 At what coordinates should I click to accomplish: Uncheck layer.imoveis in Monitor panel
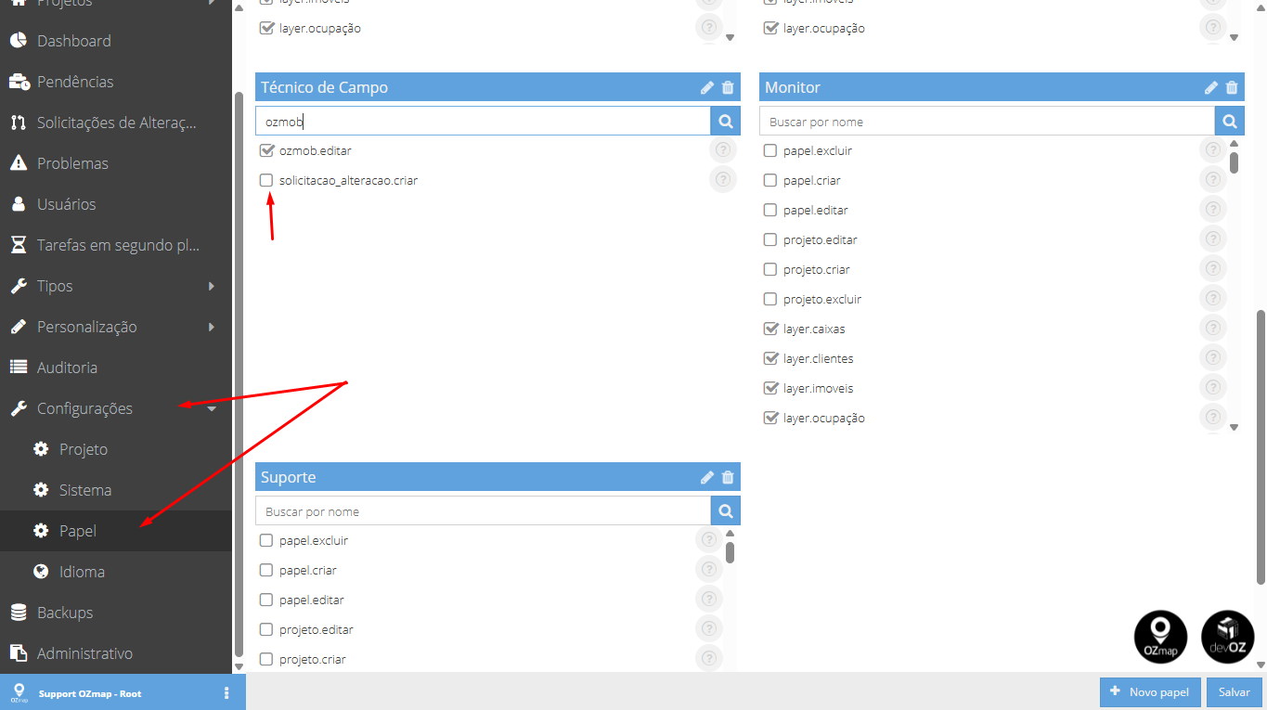pyautogui.click(x=770, y=388)
